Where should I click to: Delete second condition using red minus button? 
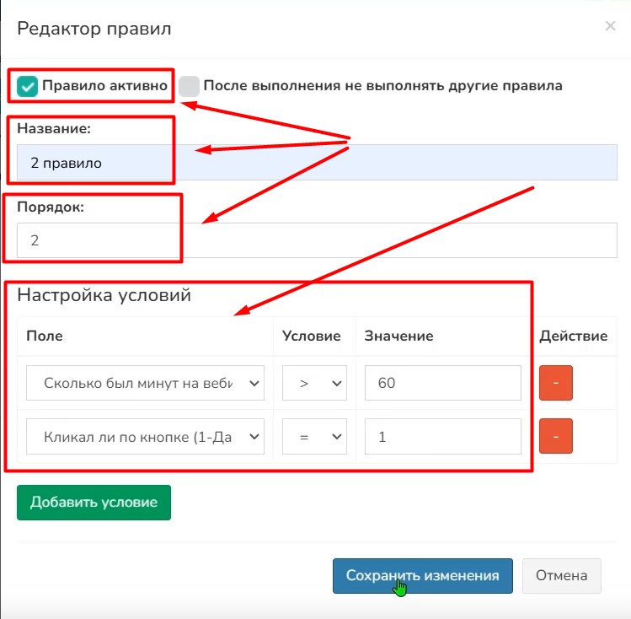556,436
